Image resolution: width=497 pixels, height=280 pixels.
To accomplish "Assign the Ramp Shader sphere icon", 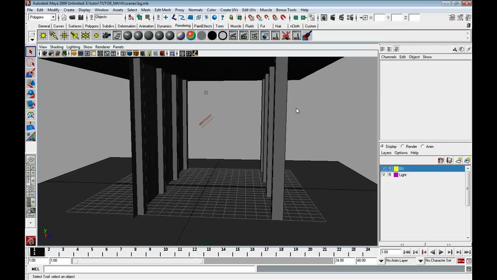I will 191,36.
